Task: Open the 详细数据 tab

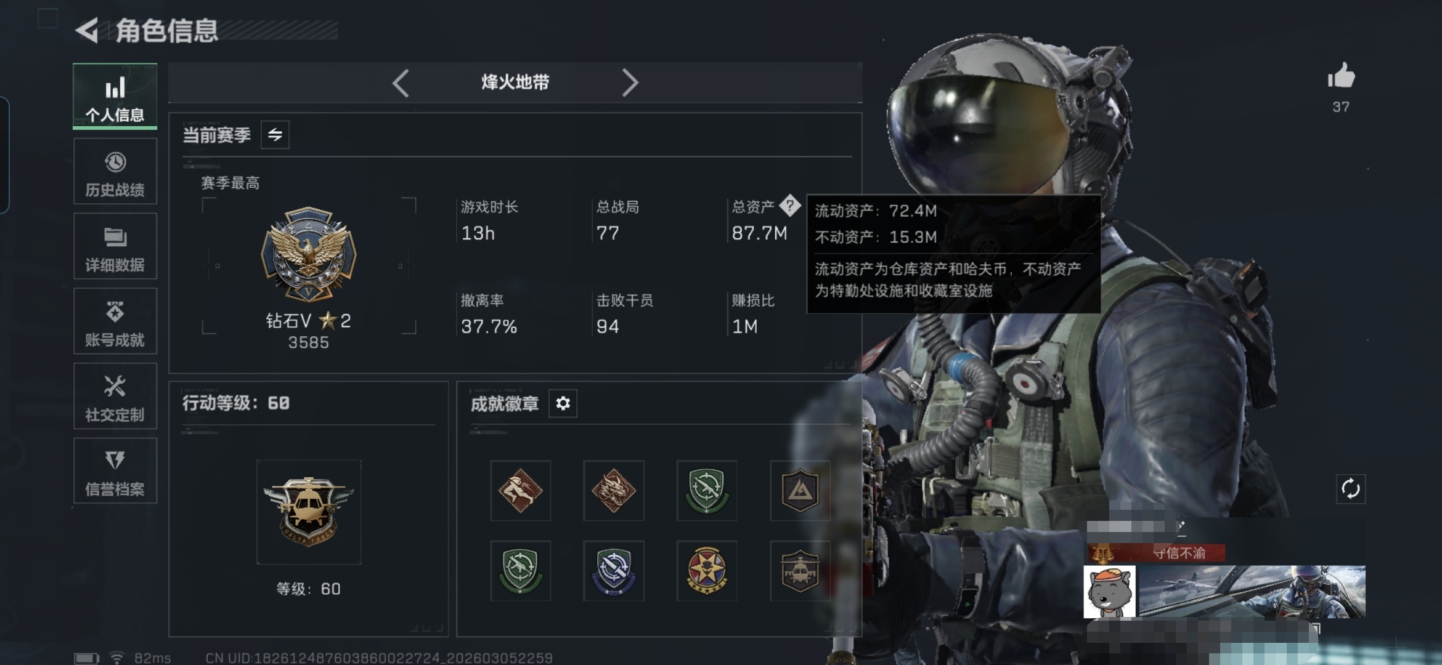Action: point(115,246)
